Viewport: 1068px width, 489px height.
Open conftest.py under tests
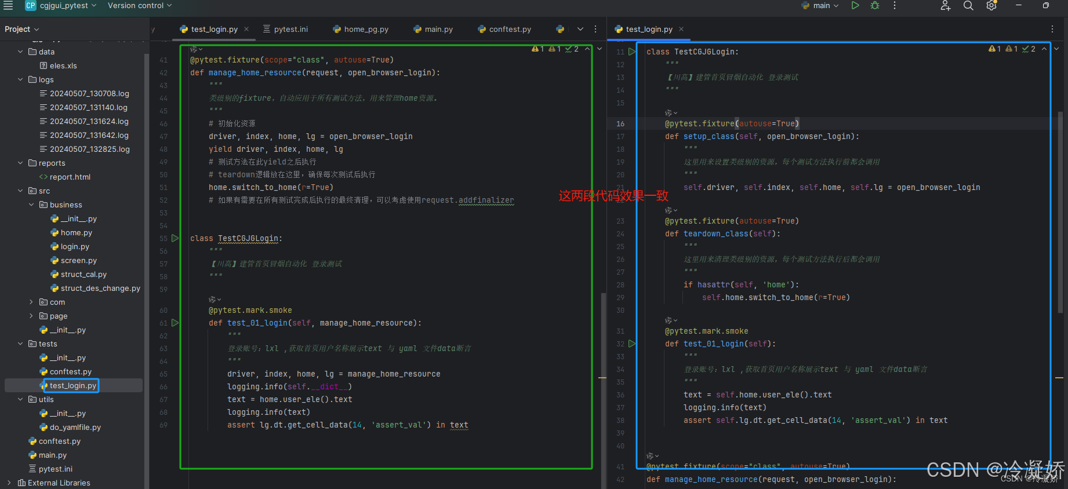coord(70,371)
